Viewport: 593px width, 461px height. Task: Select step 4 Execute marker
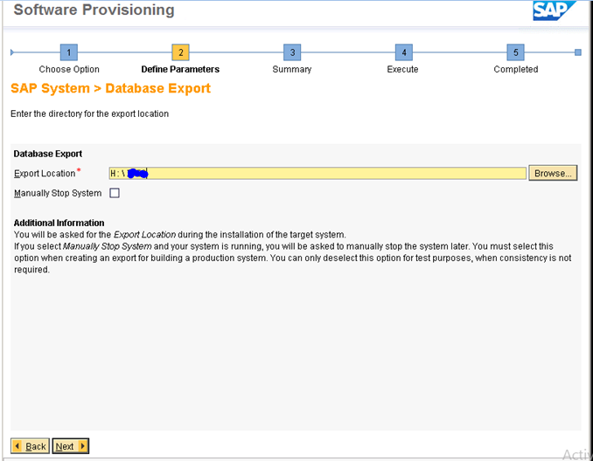point(403,52)
